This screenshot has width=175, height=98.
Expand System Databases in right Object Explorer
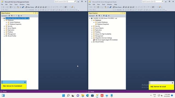tap(94, 22)
